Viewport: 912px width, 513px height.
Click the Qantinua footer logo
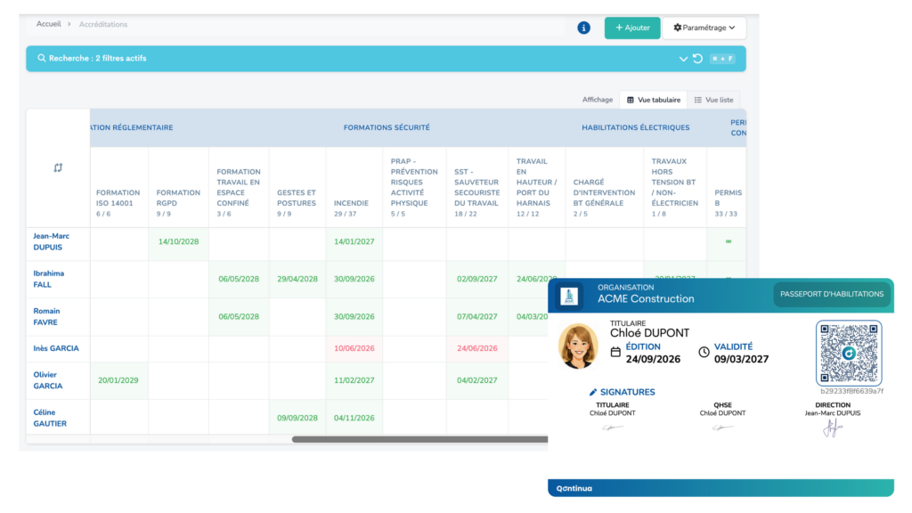coord(574,489)
